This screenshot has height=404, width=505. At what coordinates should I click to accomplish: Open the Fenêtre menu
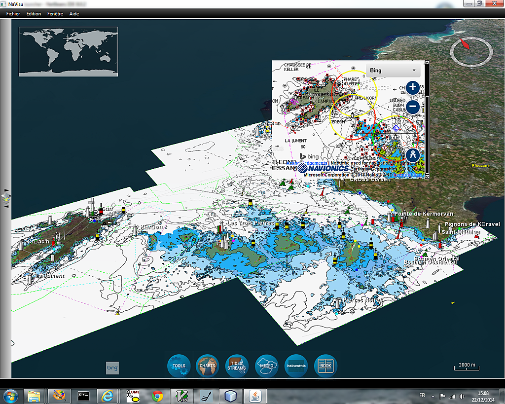pos(55,13)
